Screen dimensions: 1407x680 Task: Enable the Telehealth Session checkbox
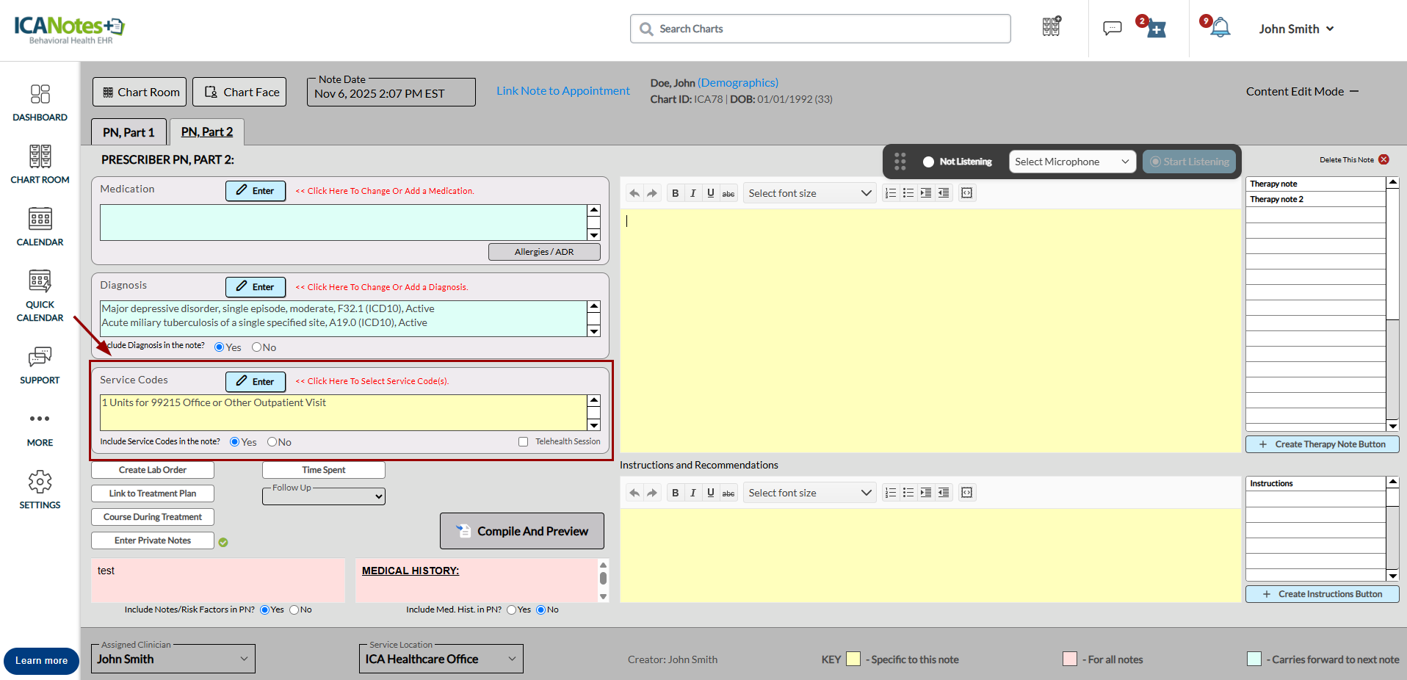click(x=523, y=442)
